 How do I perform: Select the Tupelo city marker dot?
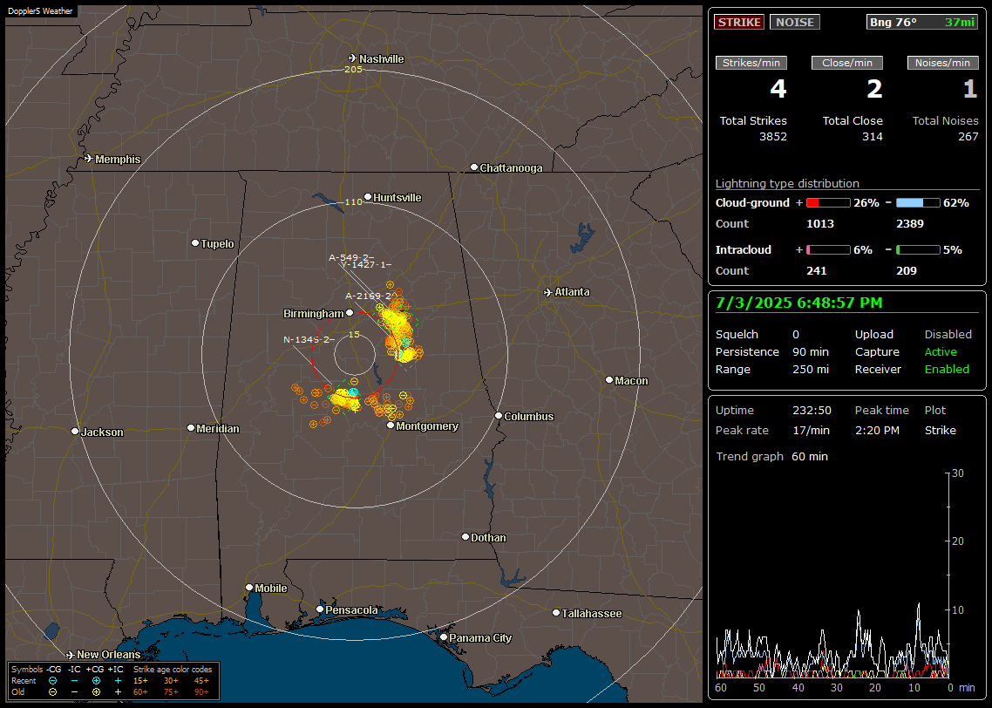pos(195,243)
